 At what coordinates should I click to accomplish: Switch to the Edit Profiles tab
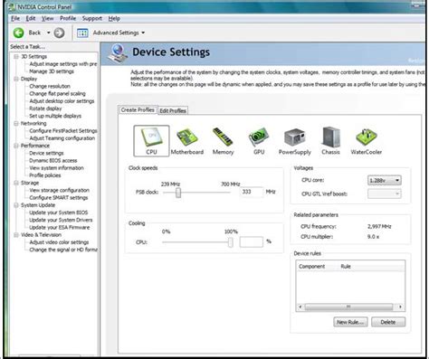(173, 110)
